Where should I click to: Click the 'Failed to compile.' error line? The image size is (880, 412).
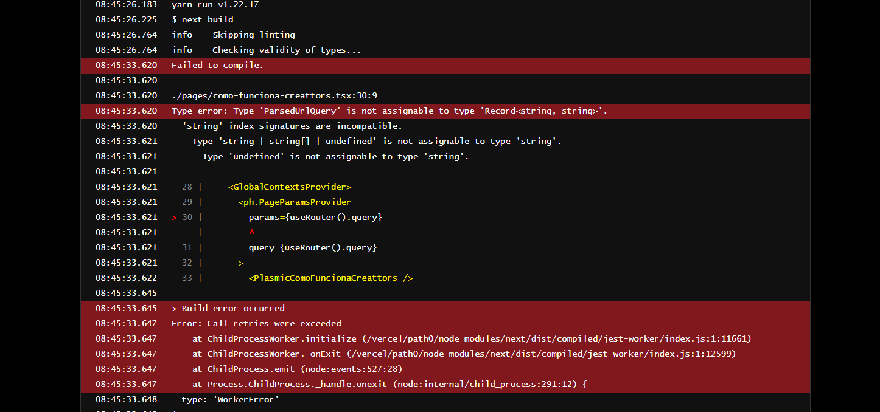[x=217, y=66]
